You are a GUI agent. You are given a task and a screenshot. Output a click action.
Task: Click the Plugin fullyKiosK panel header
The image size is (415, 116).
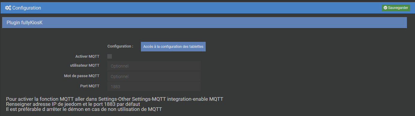point(204,23)
